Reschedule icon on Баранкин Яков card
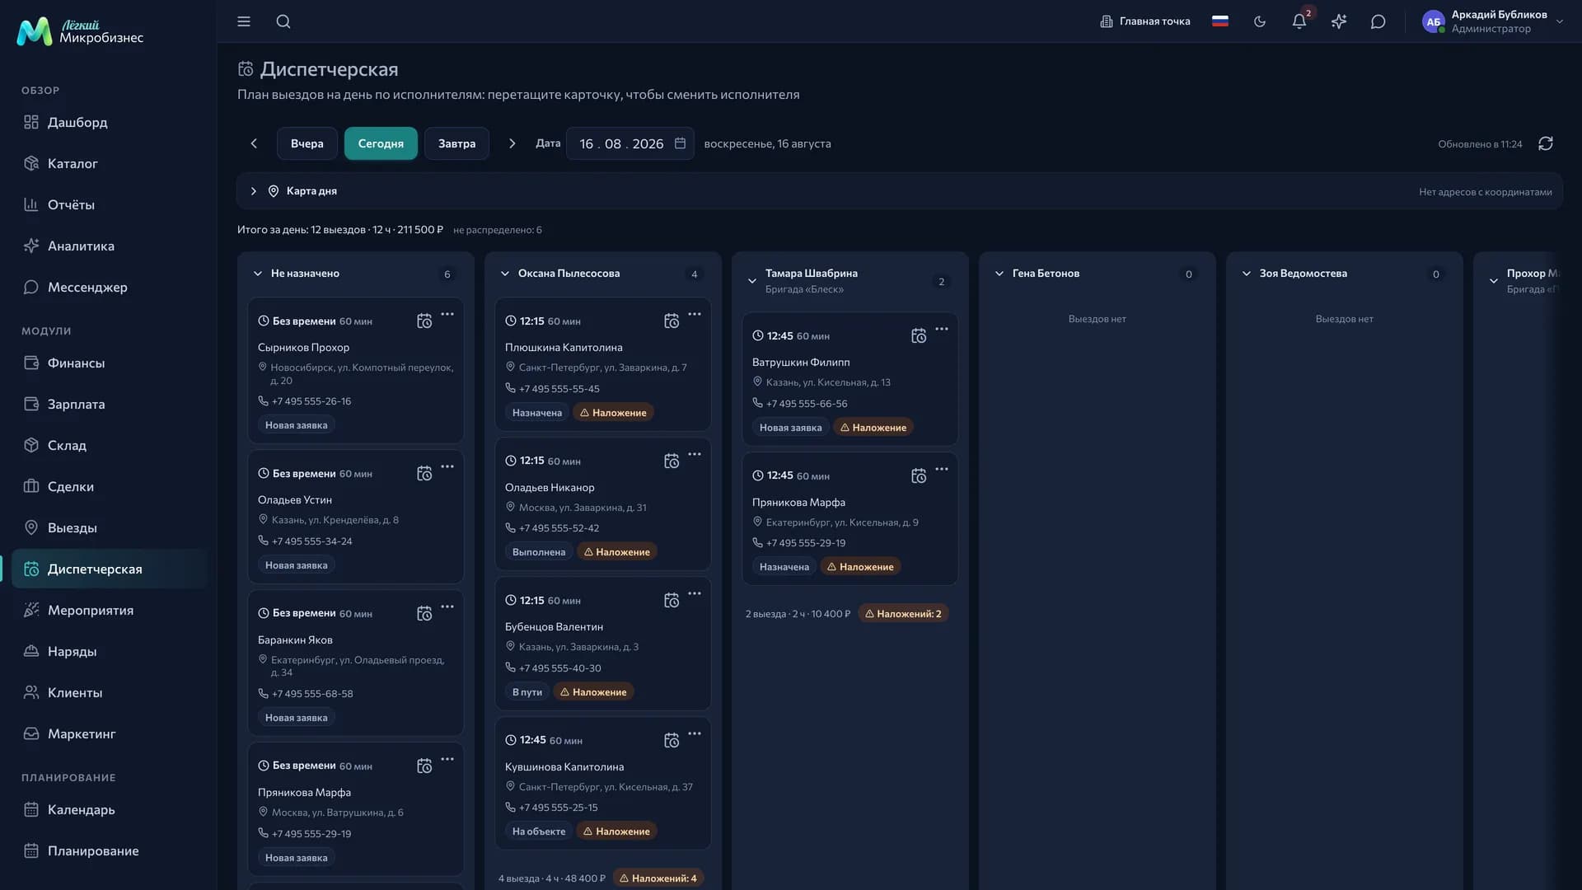 tap(424, 614)
